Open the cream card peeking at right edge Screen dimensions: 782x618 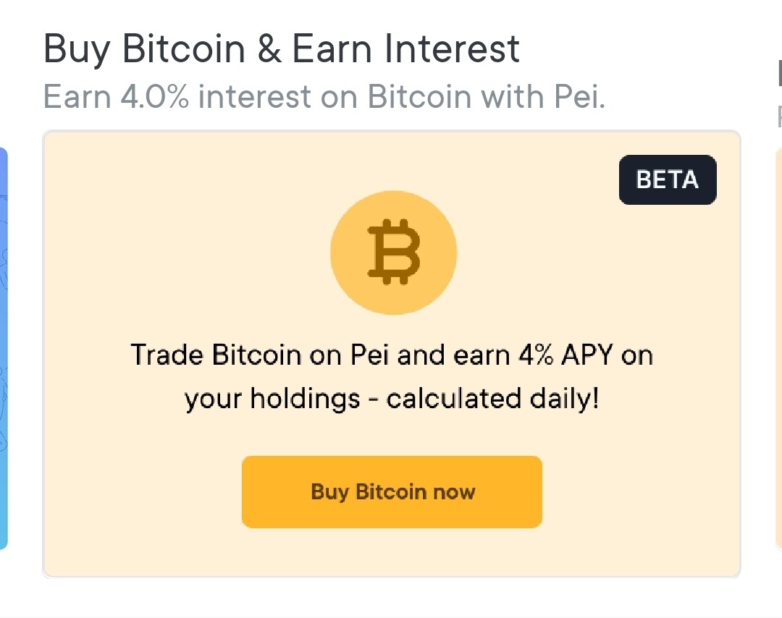click(x=778, y=349)
